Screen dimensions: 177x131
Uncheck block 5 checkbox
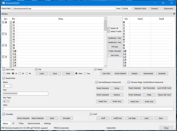point(11,37)
